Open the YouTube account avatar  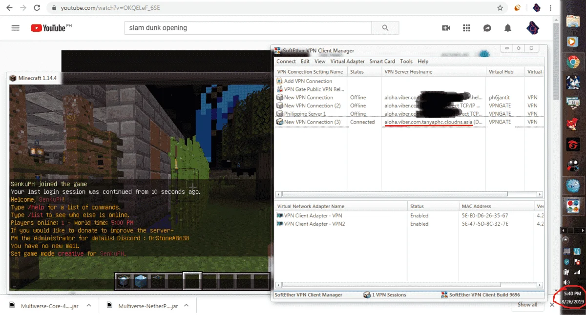(533, 28)
